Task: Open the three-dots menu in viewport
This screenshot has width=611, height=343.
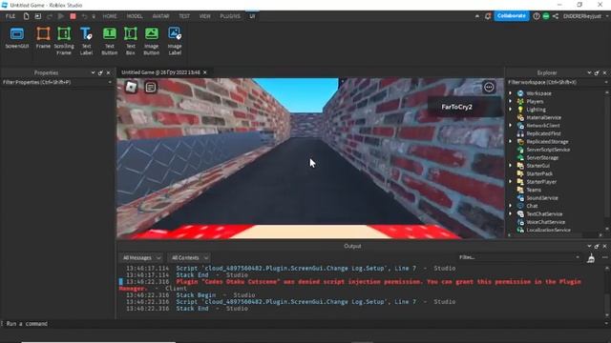Action: 489,87
